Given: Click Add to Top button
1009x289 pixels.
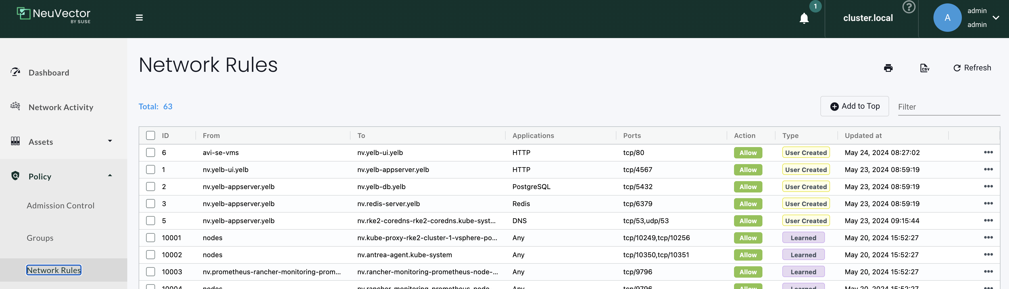Looking at the screenshot, I should point(854,106).
